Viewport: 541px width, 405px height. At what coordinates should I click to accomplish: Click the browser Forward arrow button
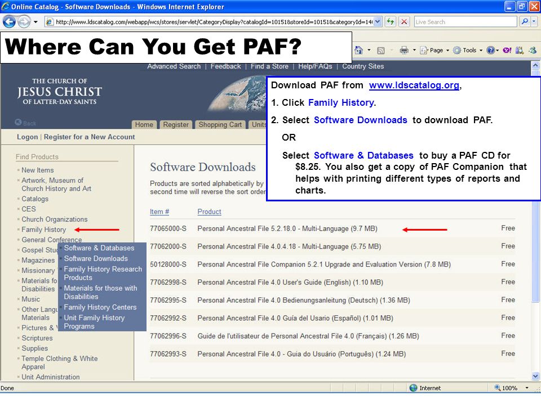24,22
